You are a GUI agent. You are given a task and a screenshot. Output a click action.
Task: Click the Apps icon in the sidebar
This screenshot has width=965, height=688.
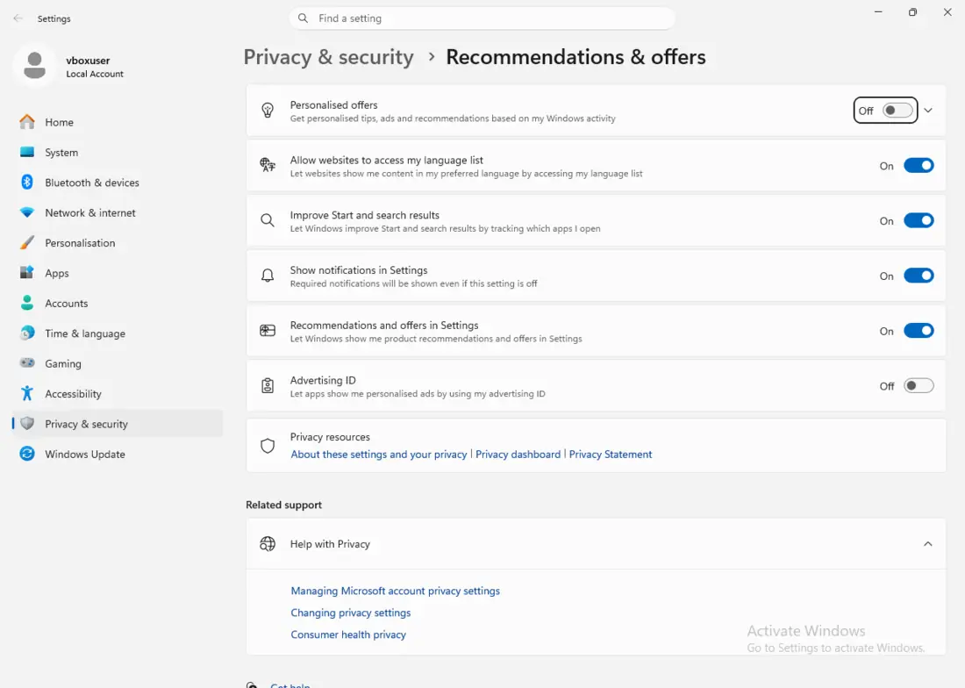[x=27, y=273]
